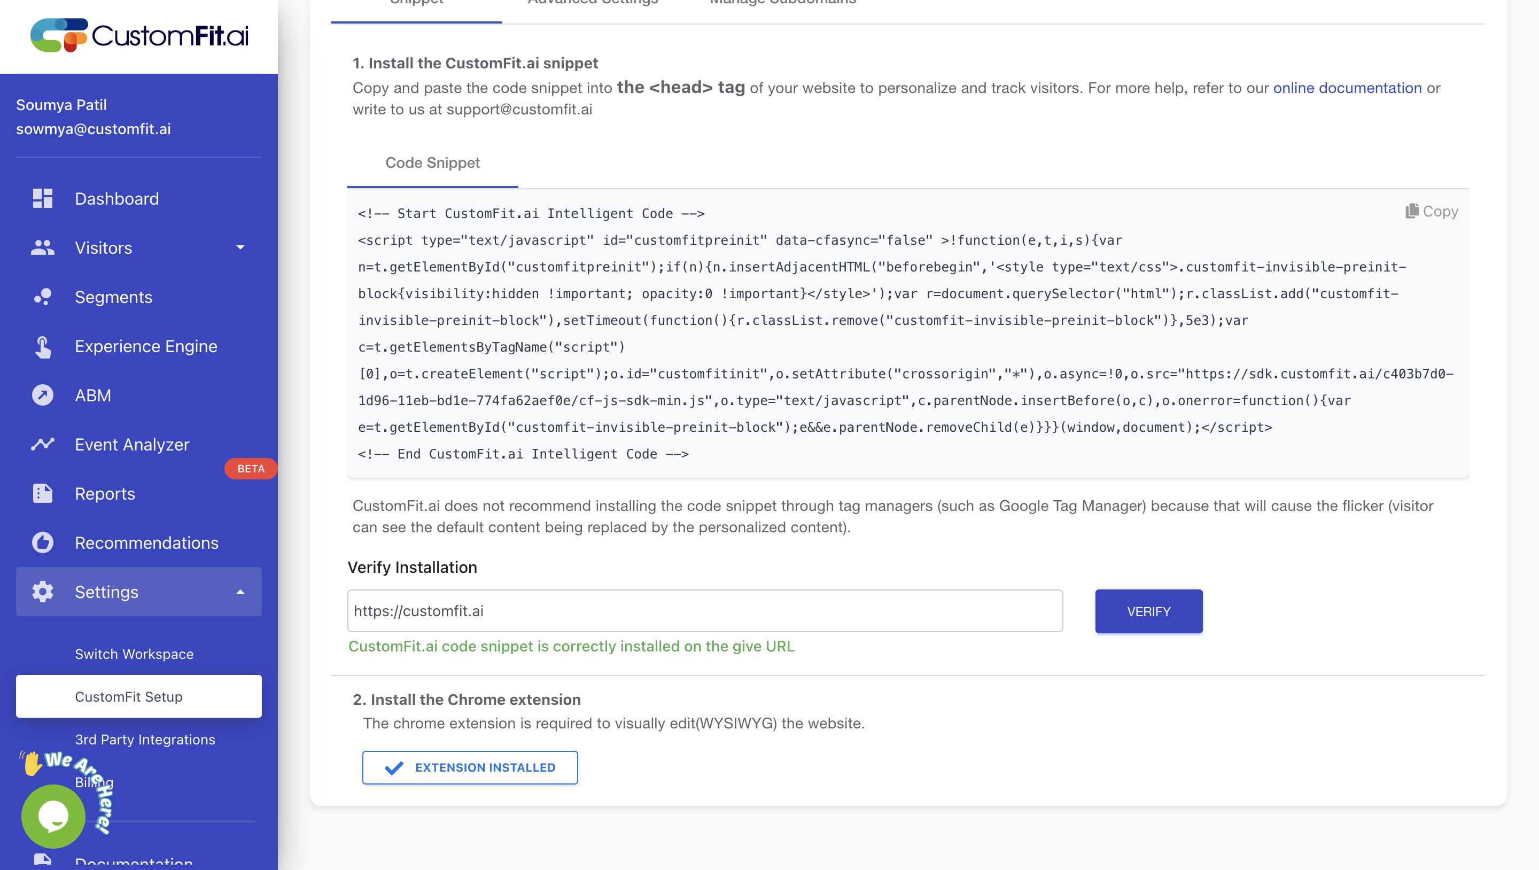Select Switch Workspace menu item
Image resolution: width=1539 pixels, height=870 pixels.
click(134, 654)
